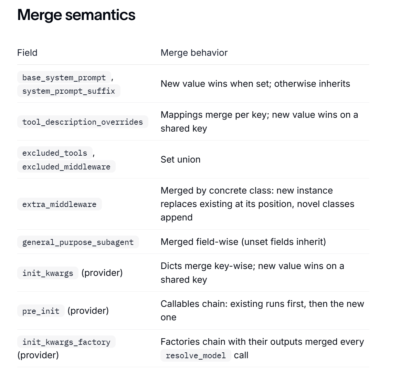Select the base_system_prompt code label
Viewport: 411px width, 372px height.
(64, 77)
